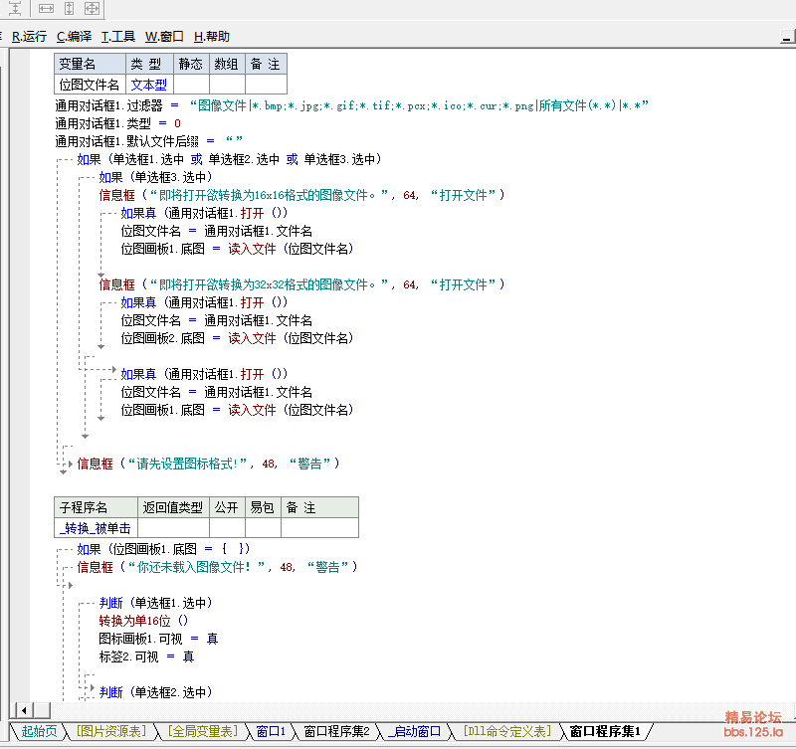Click the 信息框 你还未载入图像文件 line
Screen dimensions: 796x749
217,567
